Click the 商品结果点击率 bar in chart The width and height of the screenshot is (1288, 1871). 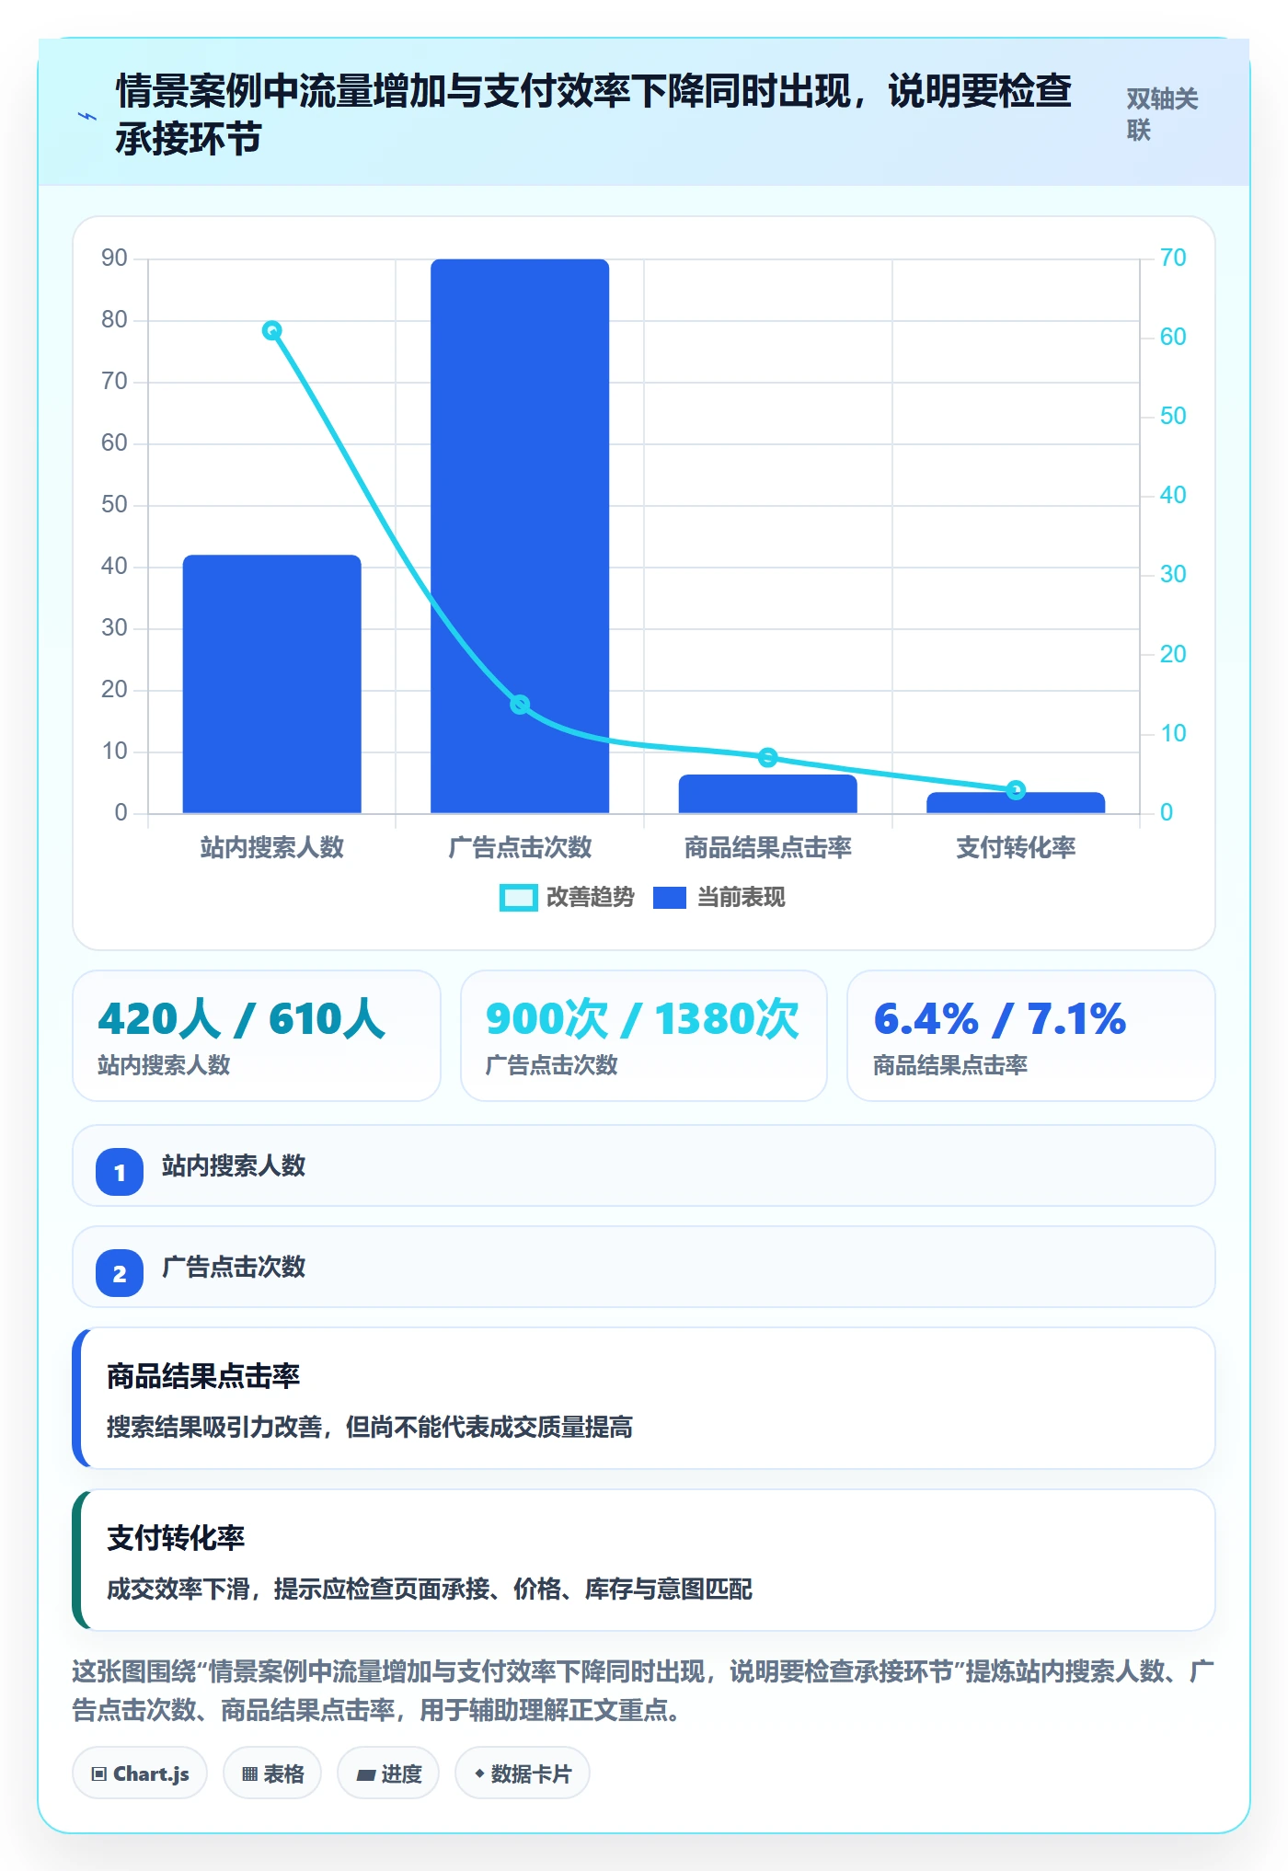pos(767,794)
